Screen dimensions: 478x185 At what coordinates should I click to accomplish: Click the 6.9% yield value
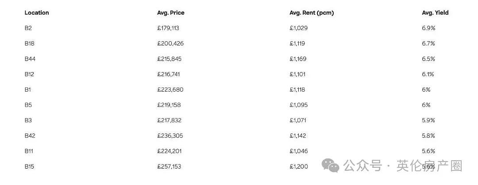pos(428,28)
